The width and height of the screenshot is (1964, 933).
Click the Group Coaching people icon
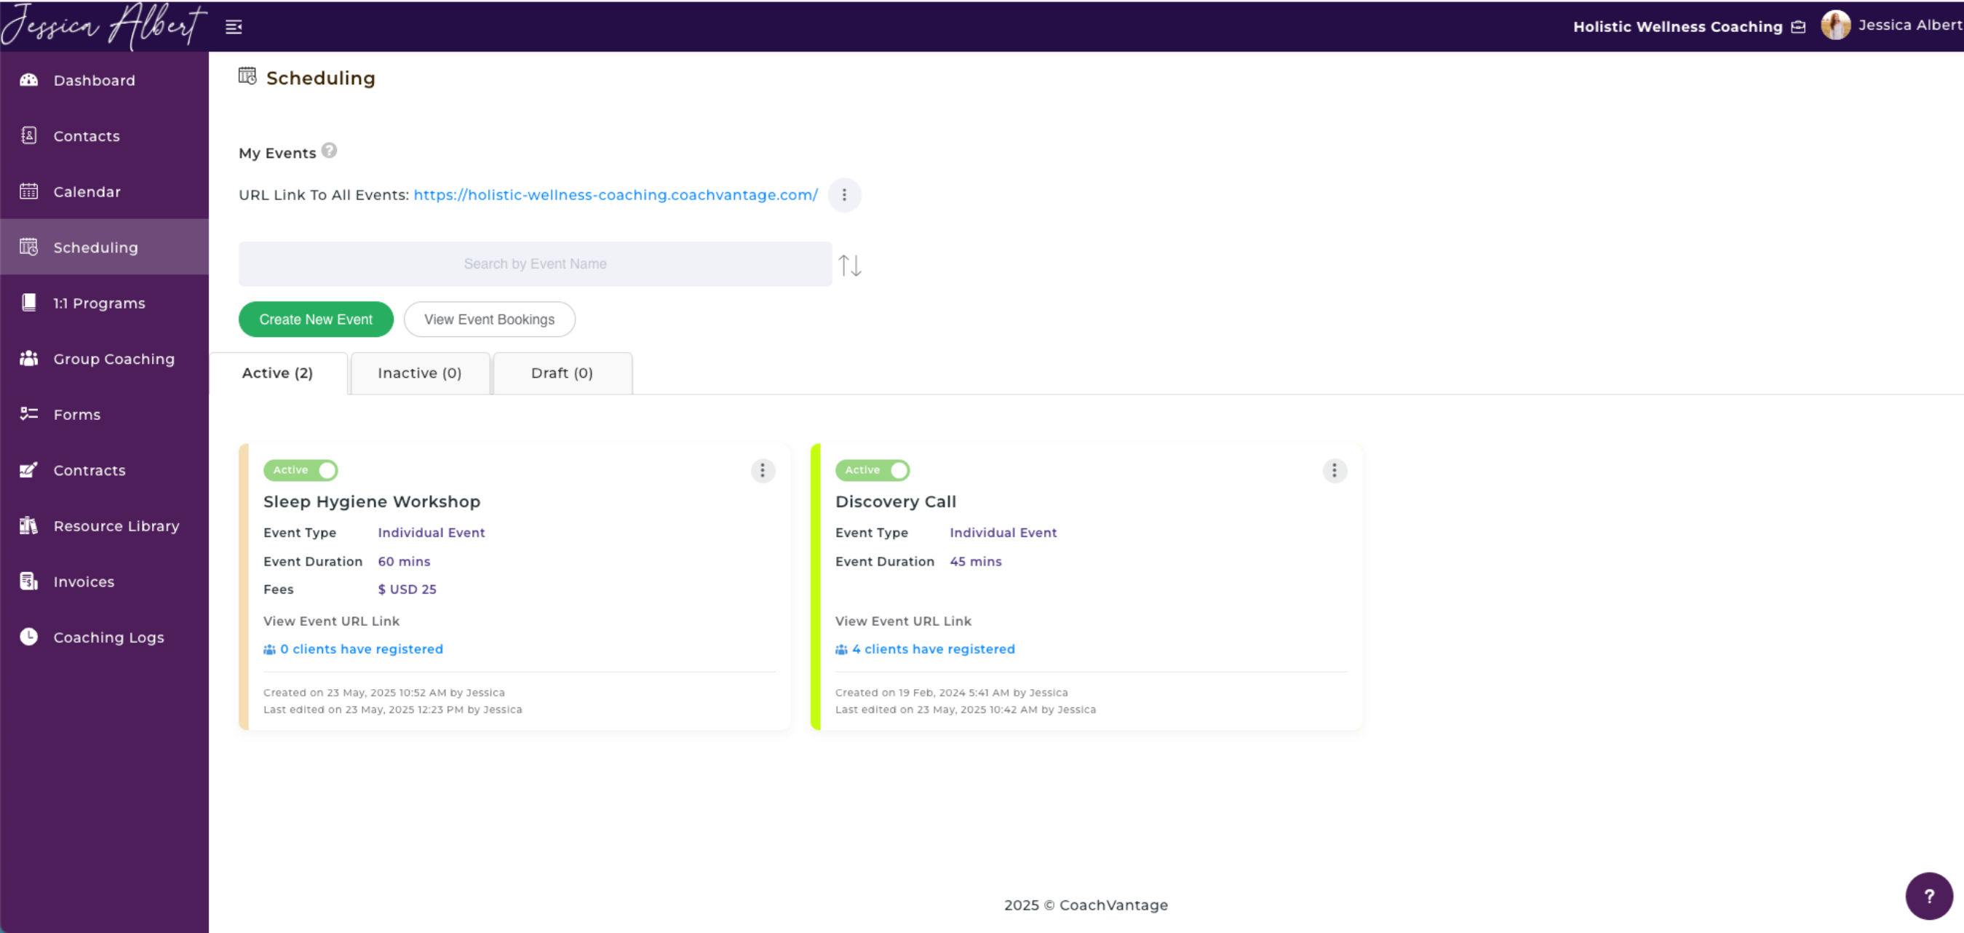coord(29,358)
